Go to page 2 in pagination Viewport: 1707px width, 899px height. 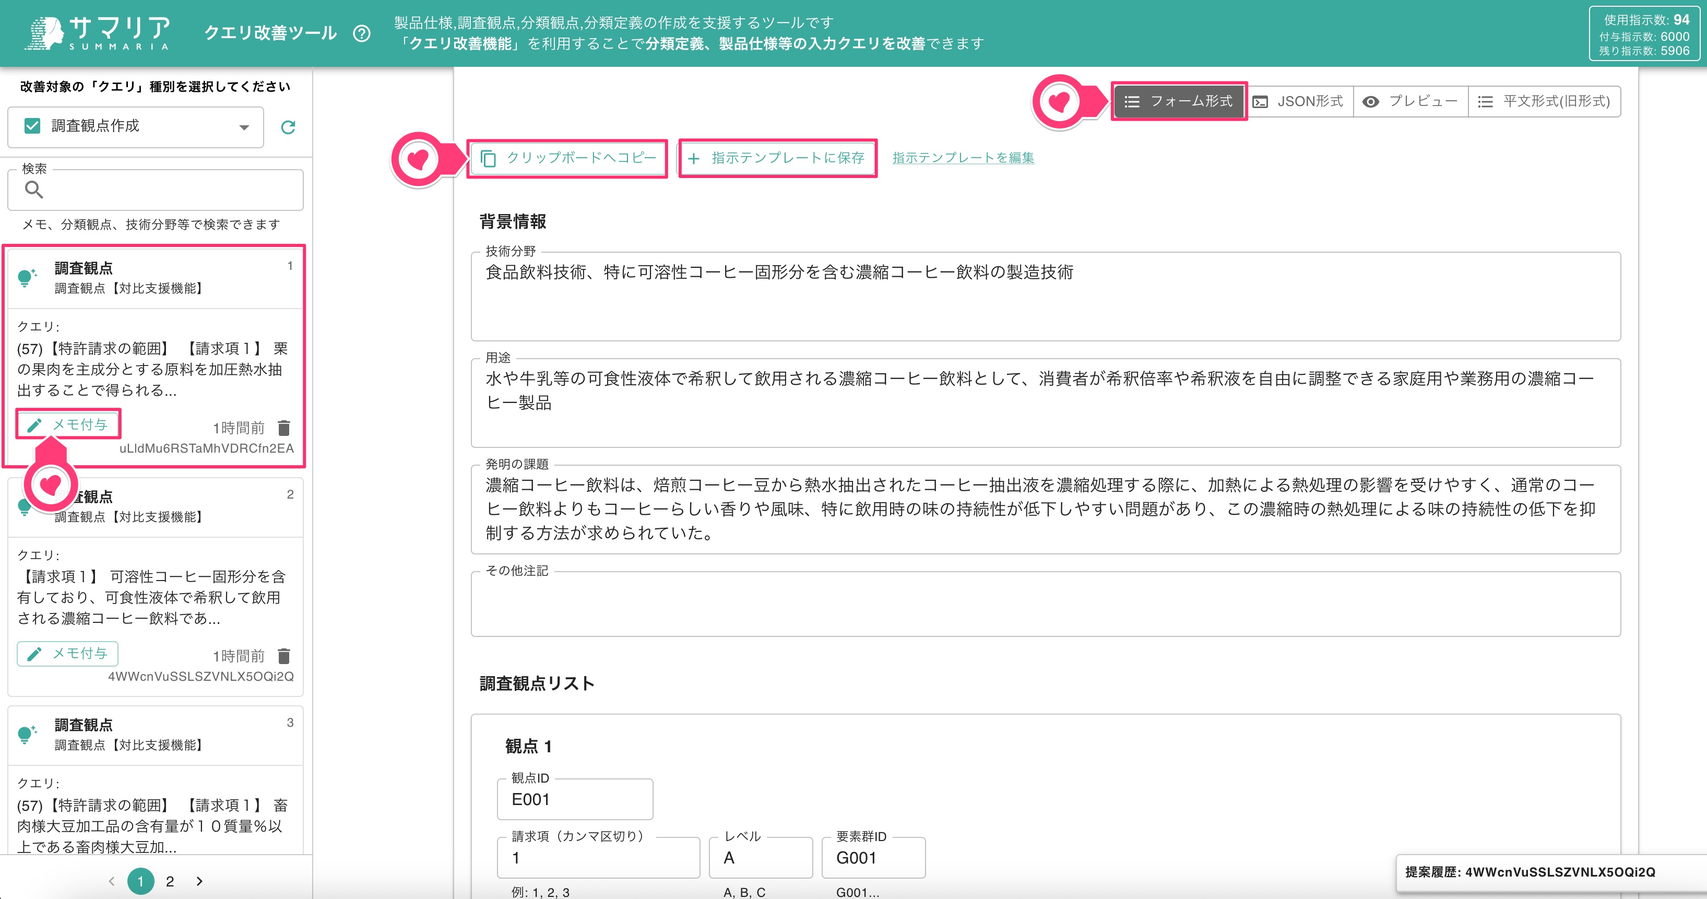[x=170, y=881]
